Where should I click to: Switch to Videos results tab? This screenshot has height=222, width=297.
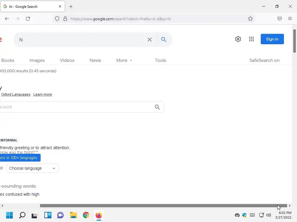(67, 60)
